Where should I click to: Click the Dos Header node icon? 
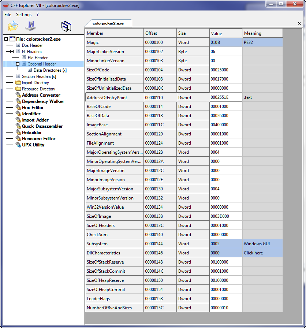[x=18, y=45]
